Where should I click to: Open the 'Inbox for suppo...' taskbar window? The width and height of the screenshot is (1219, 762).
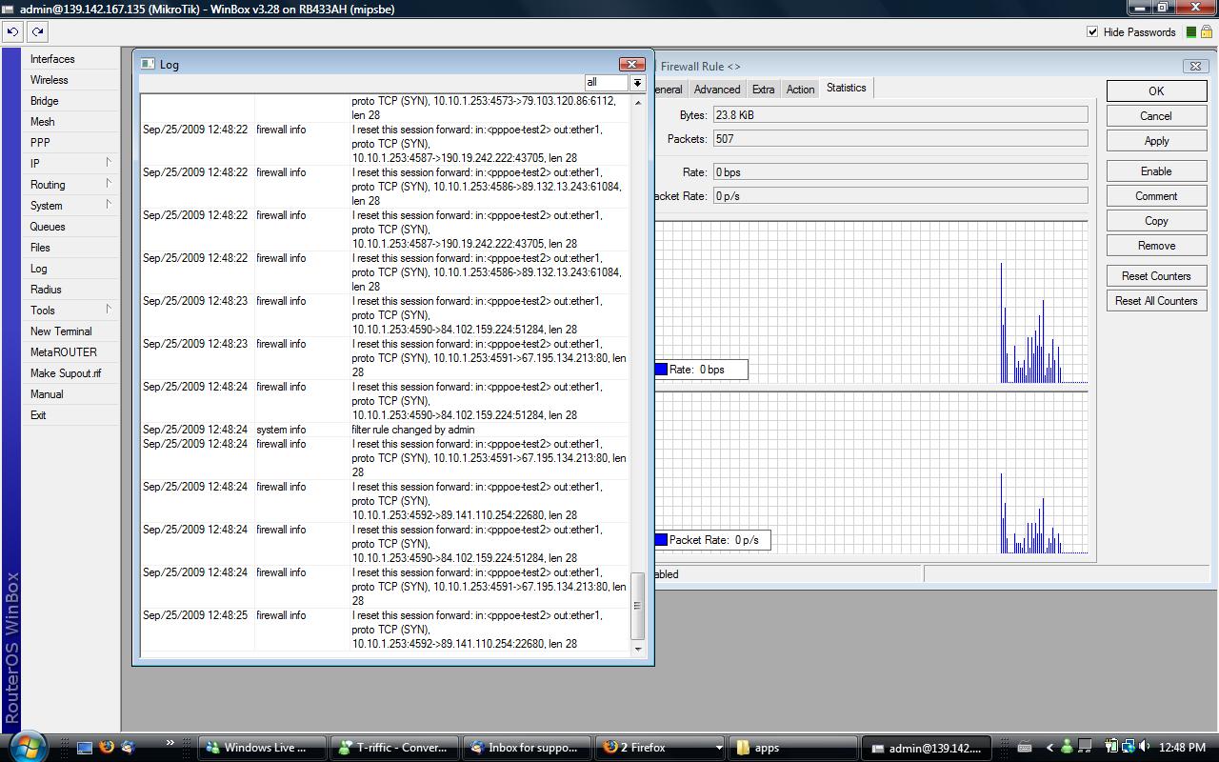click(x=527, y=748)
